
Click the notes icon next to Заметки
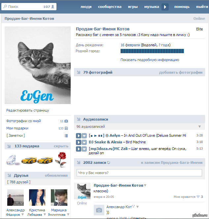click(66, 136)
